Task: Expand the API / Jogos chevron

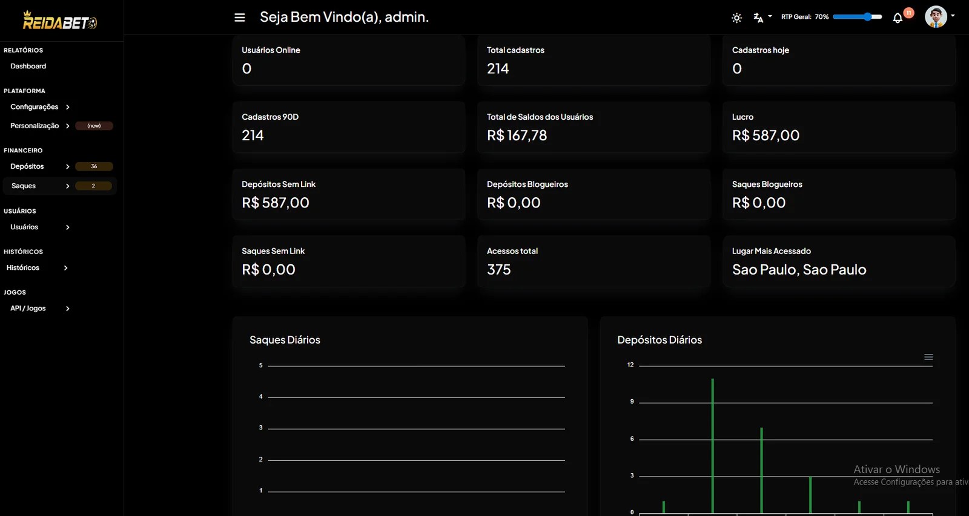Action: (x=67, y=309)
